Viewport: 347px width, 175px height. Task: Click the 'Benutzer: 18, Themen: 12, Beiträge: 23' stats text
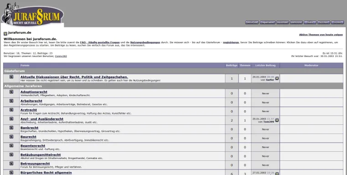(28, 53)
